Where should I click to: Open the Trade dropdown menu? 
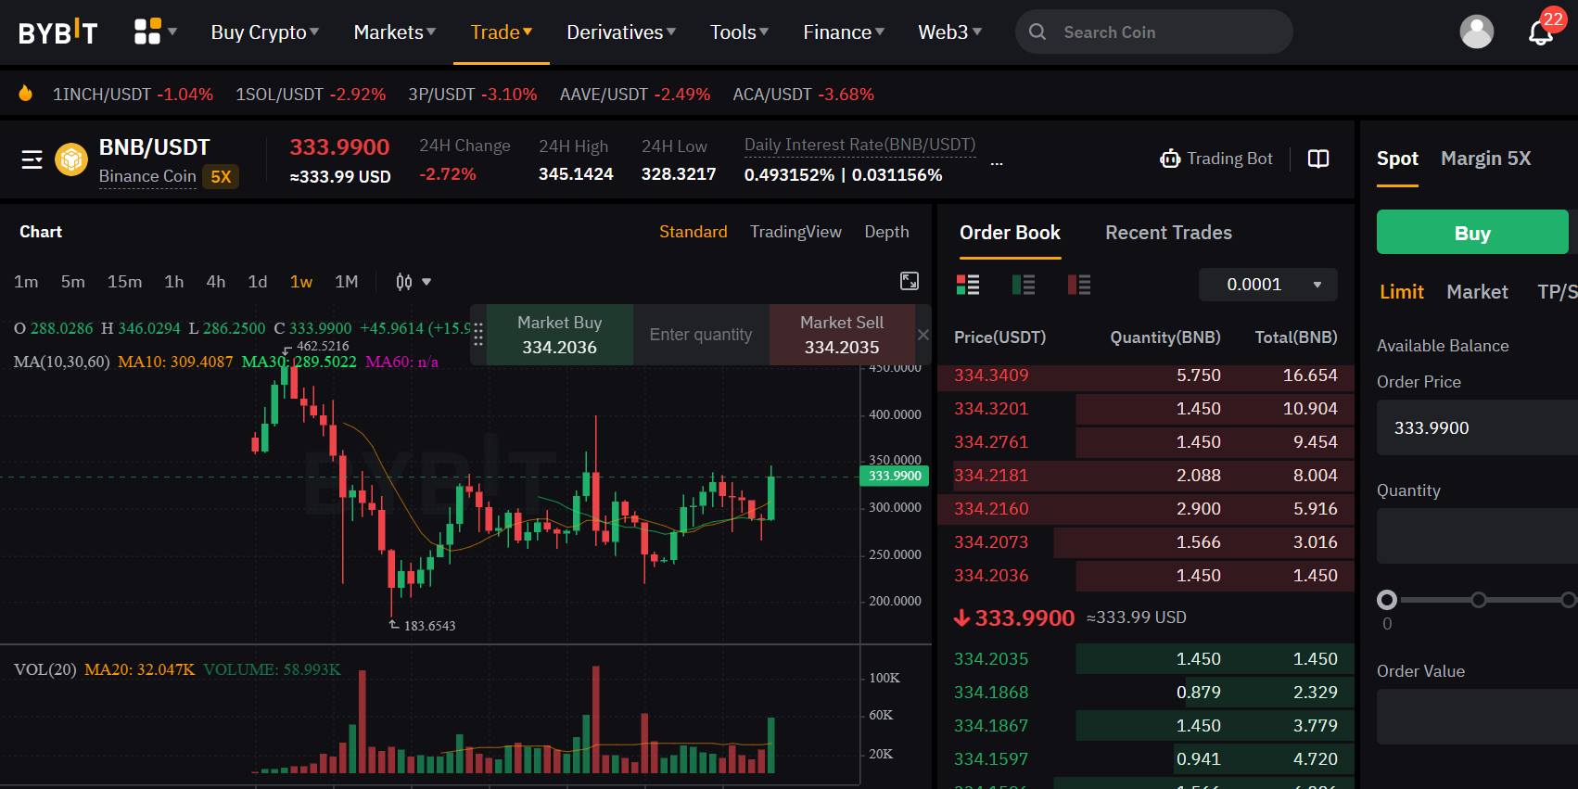pyautogui.click(x=502, y=32)
